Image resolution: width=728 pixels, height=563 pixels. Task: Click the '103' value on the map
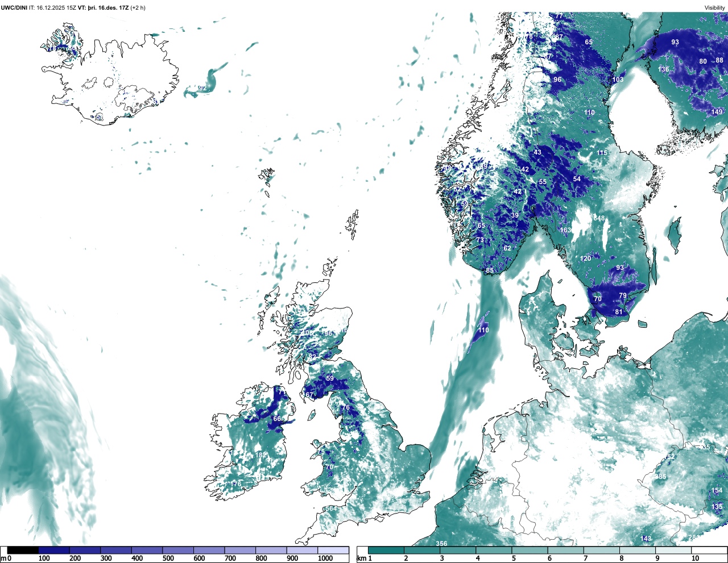pos(618,80)
